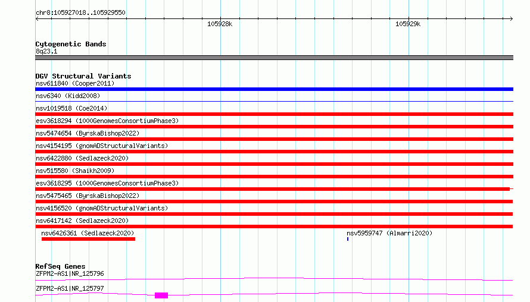The width and height of the screenshot is (530, 302).
Task: Click the red nsv5474654 variant bar
Action: click(x=274, y=139)
